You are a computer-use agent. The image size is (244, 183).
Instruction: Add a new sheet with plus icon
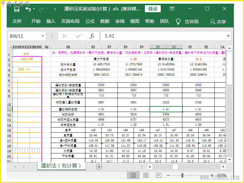pos(99,167)
